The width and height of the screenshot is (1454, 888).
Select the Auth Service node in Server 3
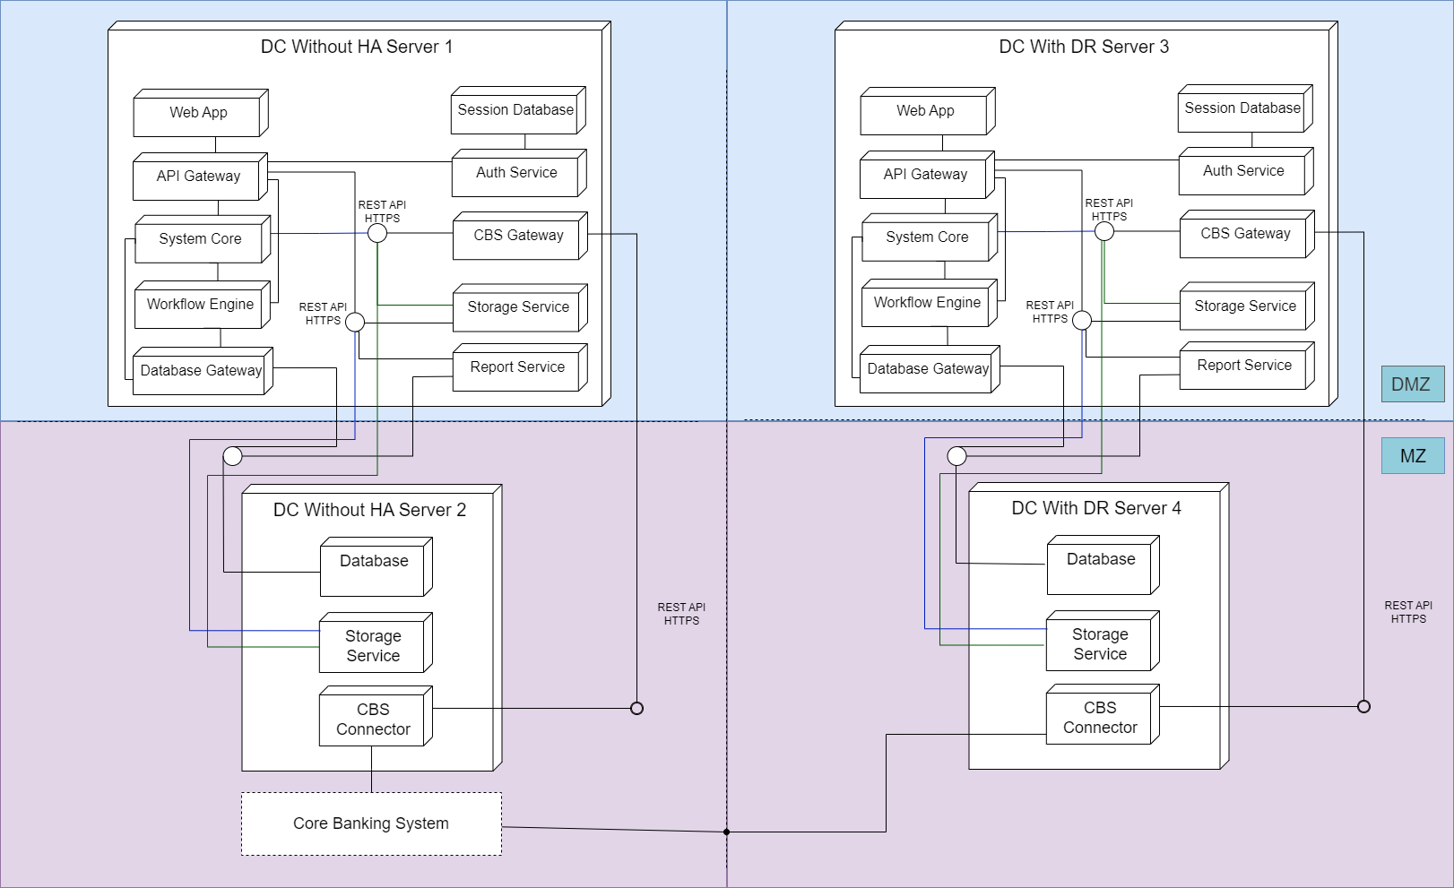(1246, 171)
